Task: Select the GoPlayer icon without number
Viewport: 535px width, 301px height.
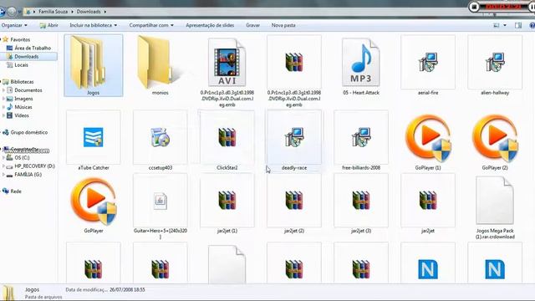Action: click(x=94, y=202)
